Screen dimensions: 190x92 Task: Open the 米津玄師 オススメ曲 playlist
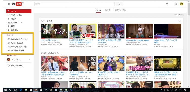click(x=19, y=47)
